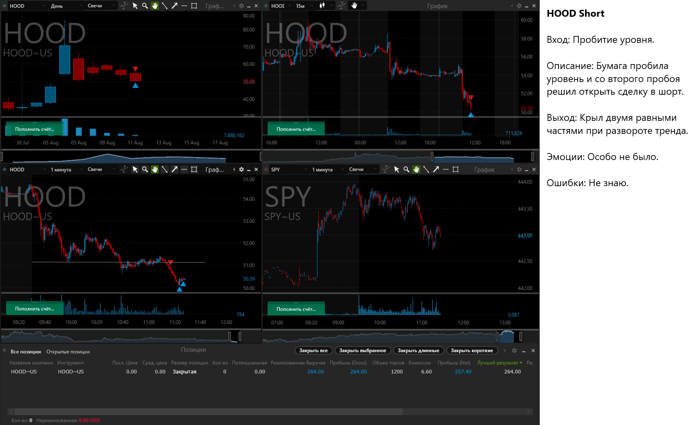
Task: Click Пополнить счёт in the HOOD daily chart
Action: [35, 129]
